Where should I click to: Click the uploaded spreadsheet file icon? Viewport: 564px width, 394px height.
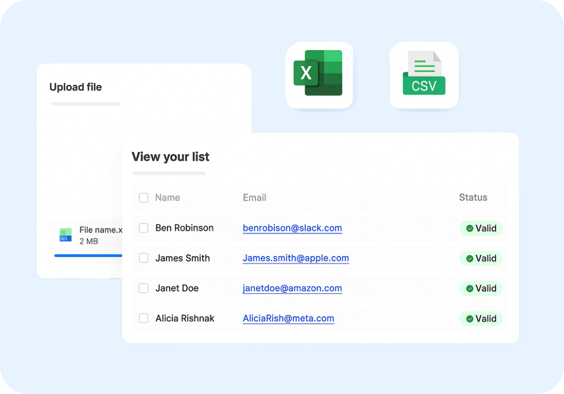[66, 235]
